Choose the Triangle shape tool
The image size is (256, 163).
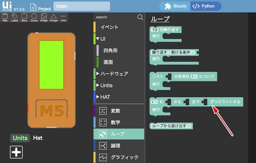[53, 17]
